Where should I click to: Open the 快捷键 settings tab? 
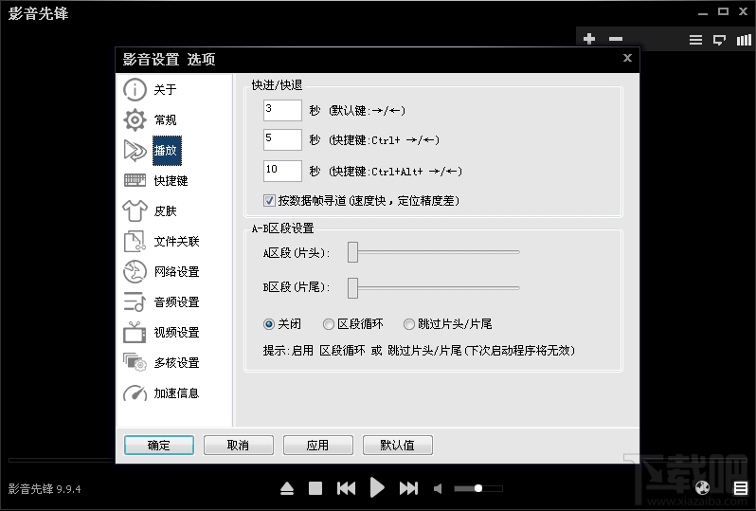(171, 180)
